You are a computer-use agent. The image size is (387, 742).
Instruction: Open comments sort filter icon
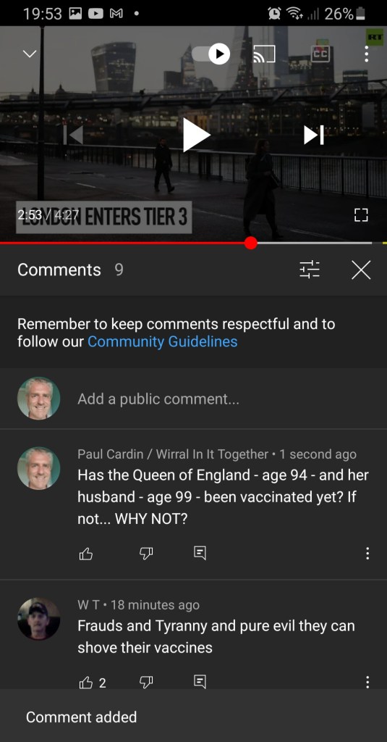(310, 270)
